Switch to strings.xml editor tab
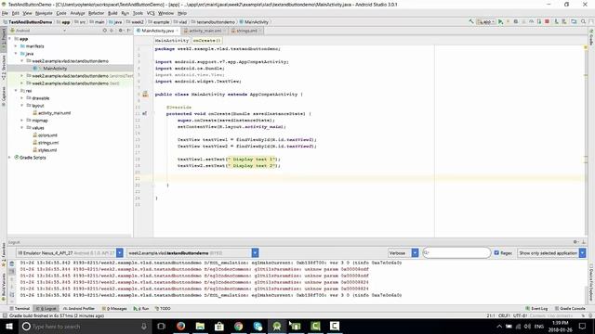 246,31
